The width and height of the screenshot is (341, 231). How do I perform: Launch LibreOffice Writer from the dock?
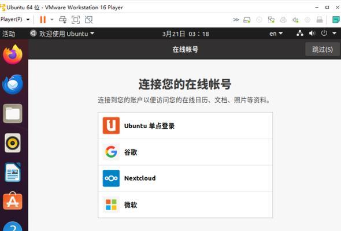click(x=13, y=172)
